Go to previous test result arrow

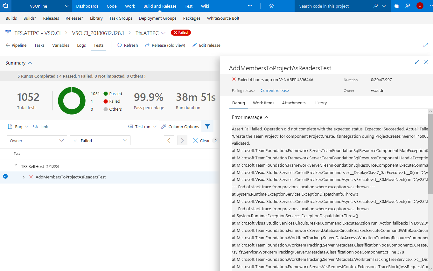coord(169,141)
